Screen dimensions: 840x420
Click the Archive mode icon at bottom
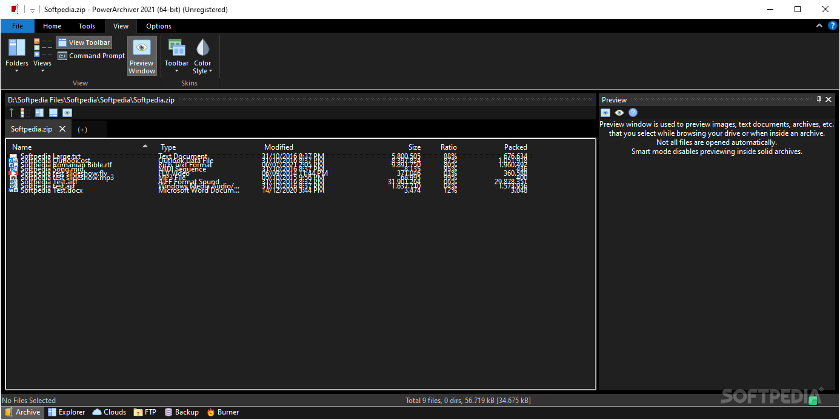[x=8, y=412]
